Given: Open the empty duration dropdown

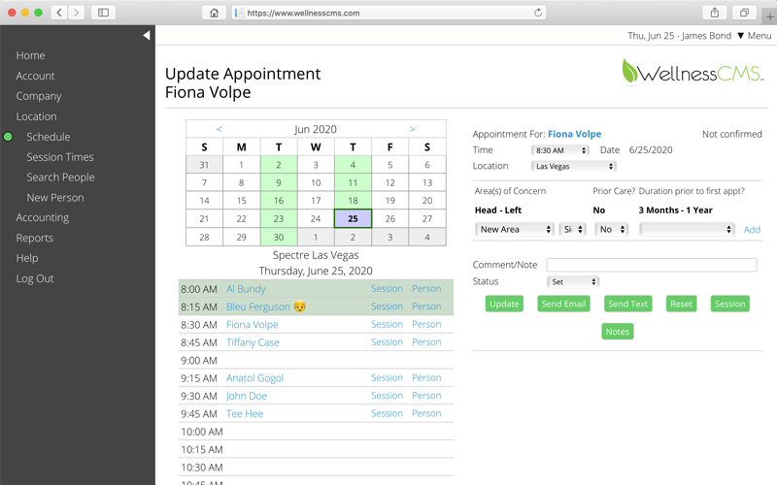Looking at the screenshot, I should 687,229.
